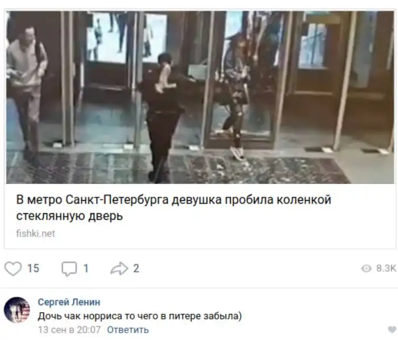Like Сергей Ленин's comment with small heart
The width and height of the screenshot is (398, 340).
(x=392, y=330)
